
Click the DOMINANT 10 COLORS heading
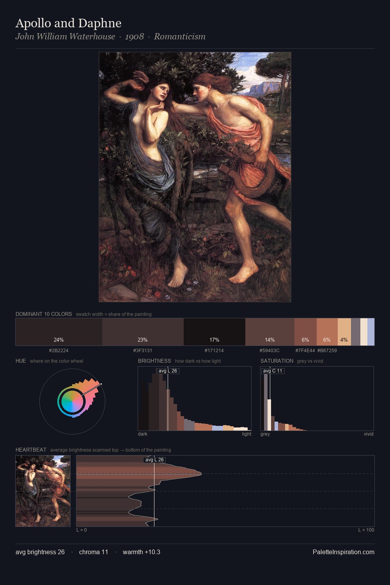pyautogui.click(x=44, y=314)
